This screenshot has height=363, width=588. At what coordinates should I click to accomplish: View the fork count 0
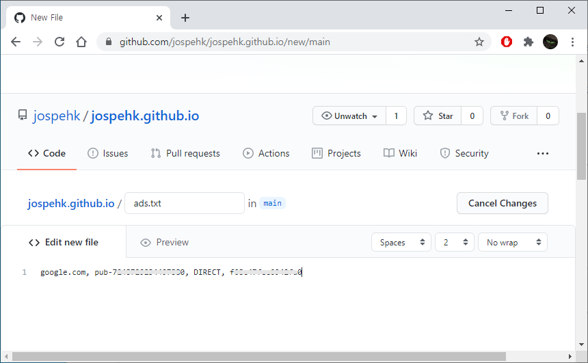tap(548, 116)
